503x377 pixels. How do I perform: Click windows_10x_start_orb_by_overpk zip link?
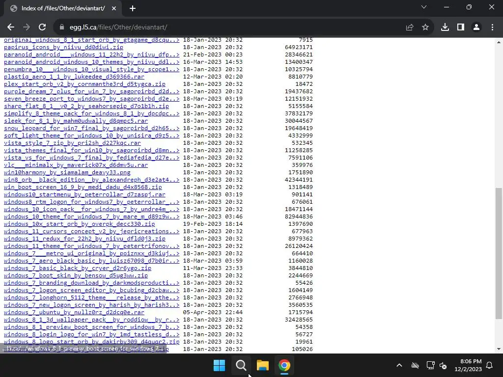(x=79, y=224)
